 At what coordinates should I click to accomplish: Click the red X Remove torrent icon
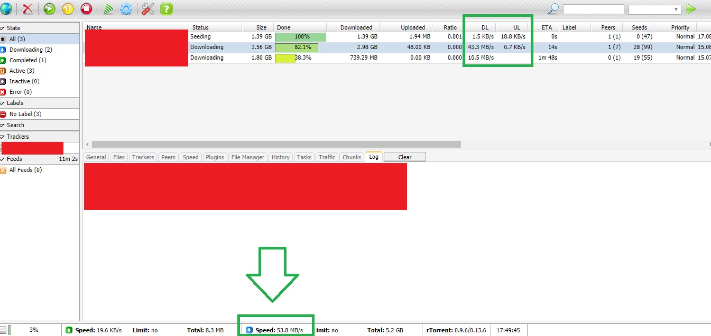27,8
